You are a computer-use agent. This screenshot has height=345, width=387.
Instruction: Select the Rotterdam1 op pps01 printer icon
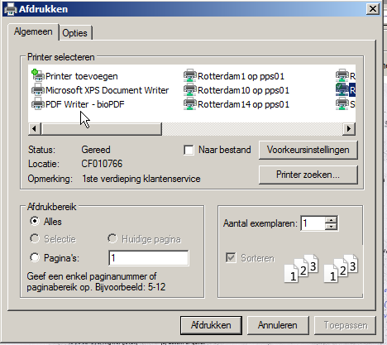(190, 75)
